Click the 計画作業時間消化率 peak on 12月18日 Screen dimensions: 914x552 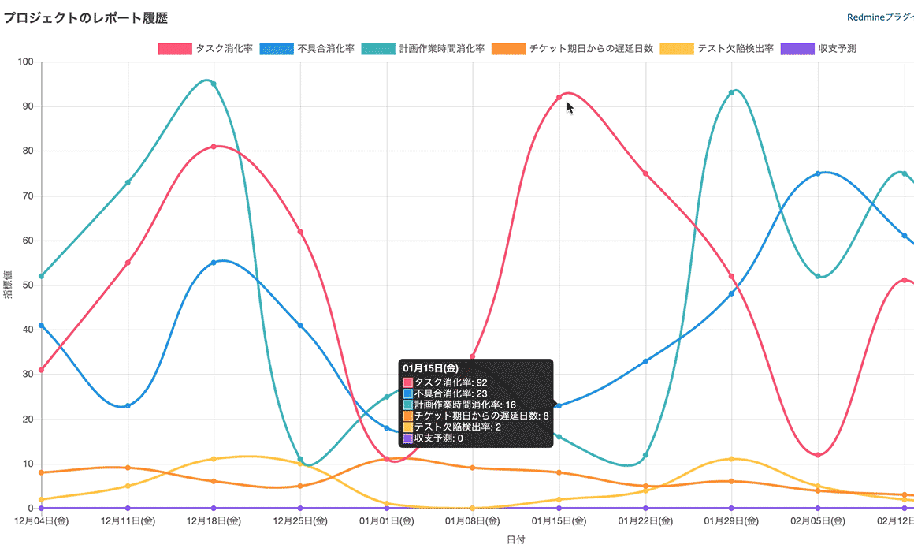(214, 84)
